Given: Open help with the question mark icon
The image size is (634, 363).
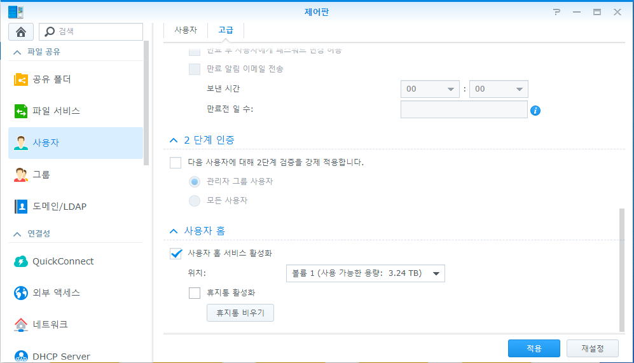Looking at the screenshot, I should point(557,12).
